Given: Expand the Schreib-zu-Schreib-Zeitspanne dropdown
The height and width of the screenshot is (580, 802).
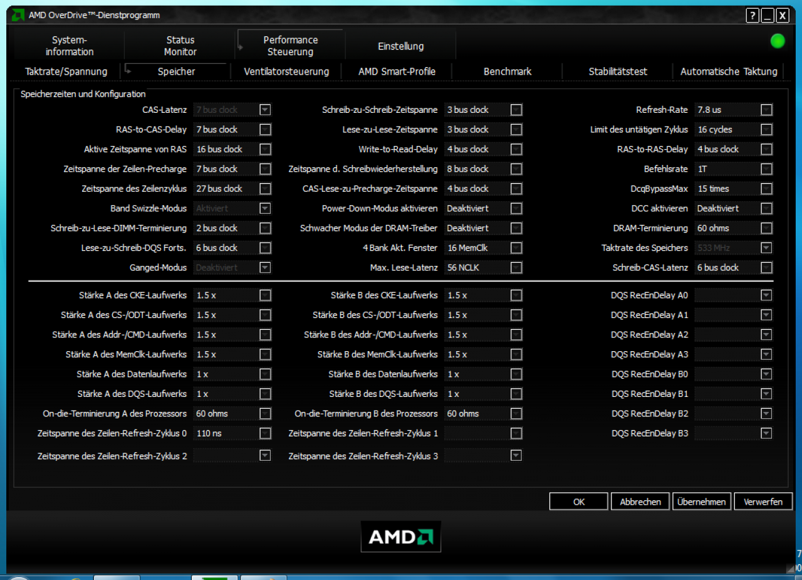Looking at the screenshot, I should pos(516,110).
